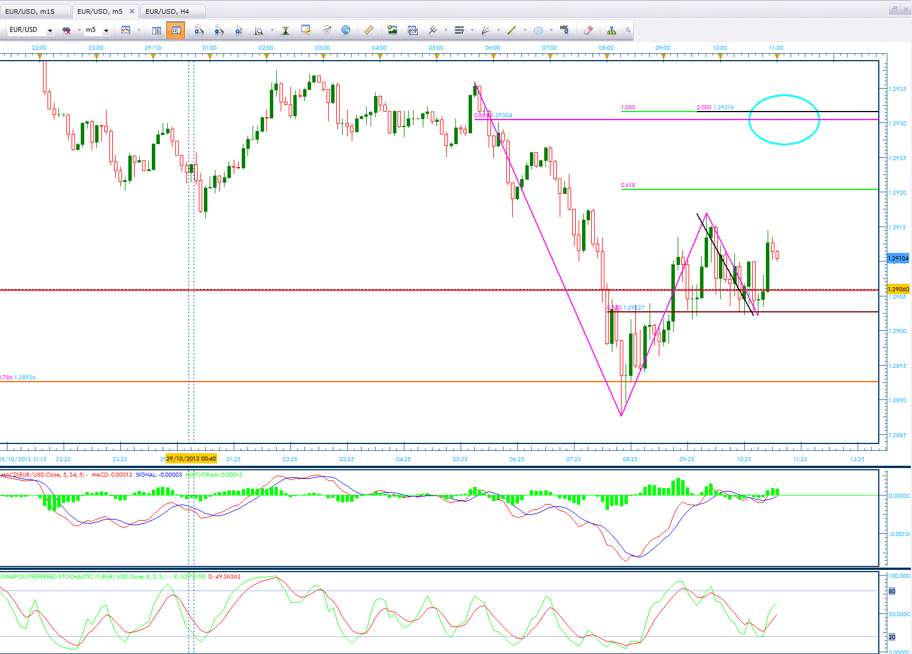The height and width of the screenshot is (654, 912).
Task: Select the eraser tool
Action: (588, 30)
